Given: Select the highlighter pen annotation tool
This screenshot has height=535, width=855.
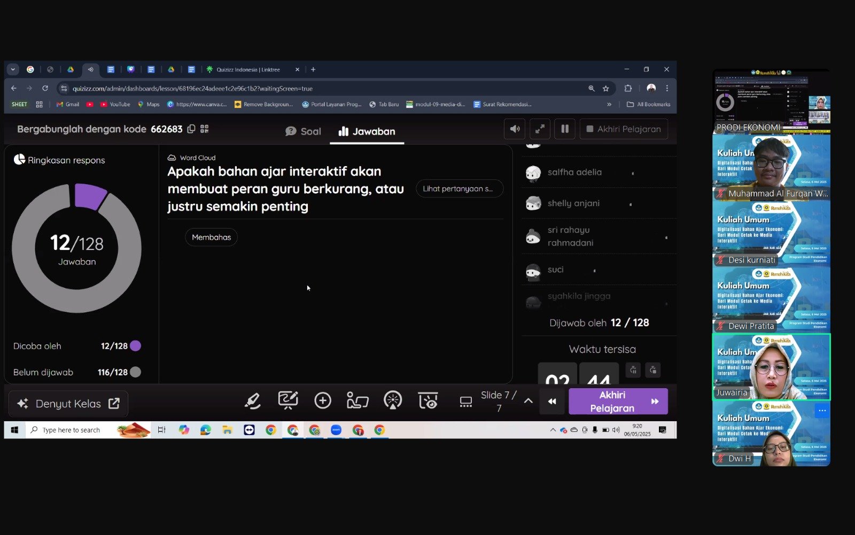Looking at the screenshot, I should point(252,401).
